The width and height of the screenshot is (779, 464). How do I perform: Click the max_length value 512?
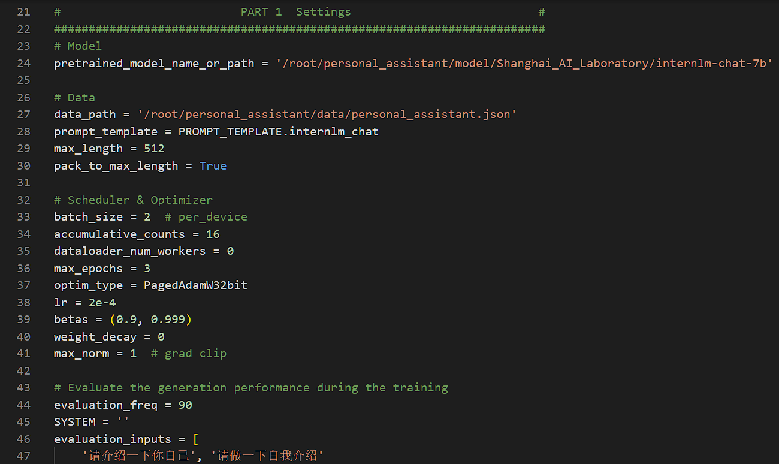pos(154,149)
